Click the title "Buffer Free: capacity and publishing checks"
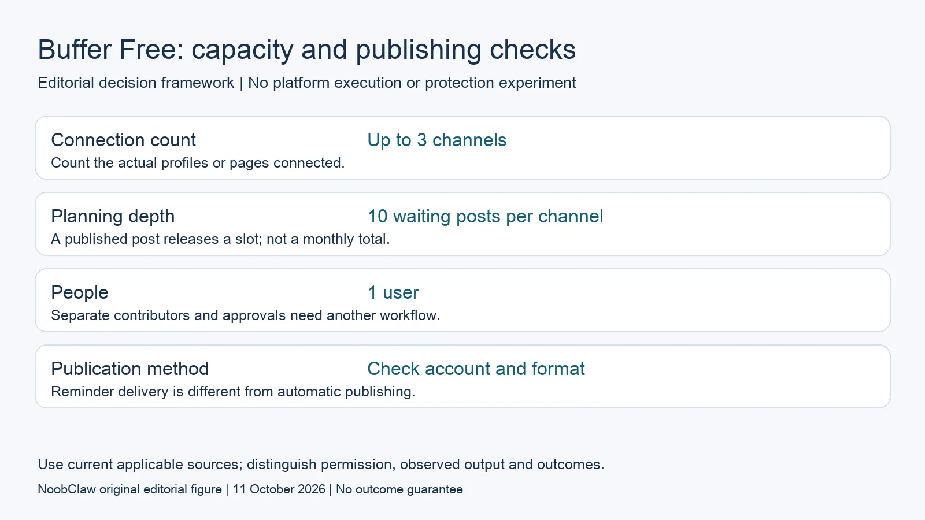Image resolution: width=925 pixels, height=520 pixels. point(307,50)
